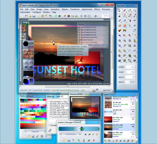Screen dimensions: 157x144
Task: Toggle visibility of Dawn.jpg layer
Action: [x=133, y=119]
